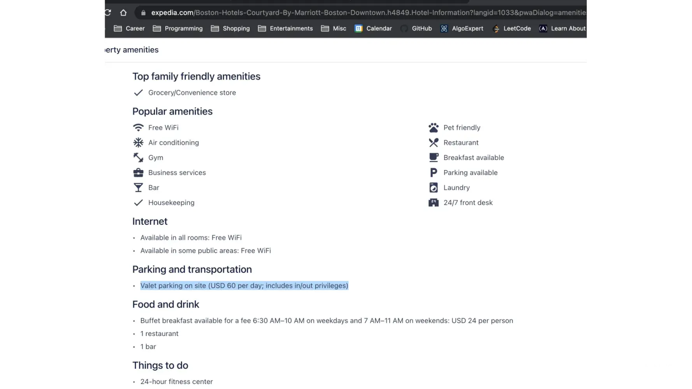Viewport: 692px width, 389px height.
Task: Click the address bar lock icon
Action: (x=143, y=13)
